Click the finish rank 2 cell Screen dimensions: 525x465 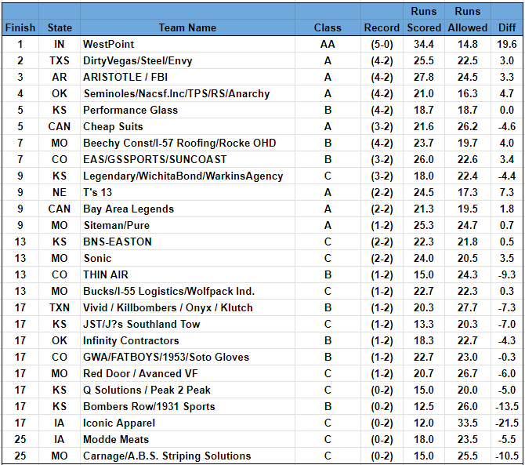tap(20, 60)
